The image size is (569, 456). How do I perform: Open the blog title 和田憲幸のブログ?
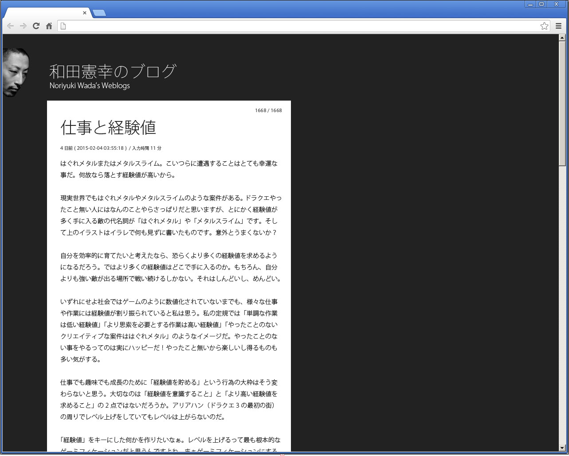(113, 71)
